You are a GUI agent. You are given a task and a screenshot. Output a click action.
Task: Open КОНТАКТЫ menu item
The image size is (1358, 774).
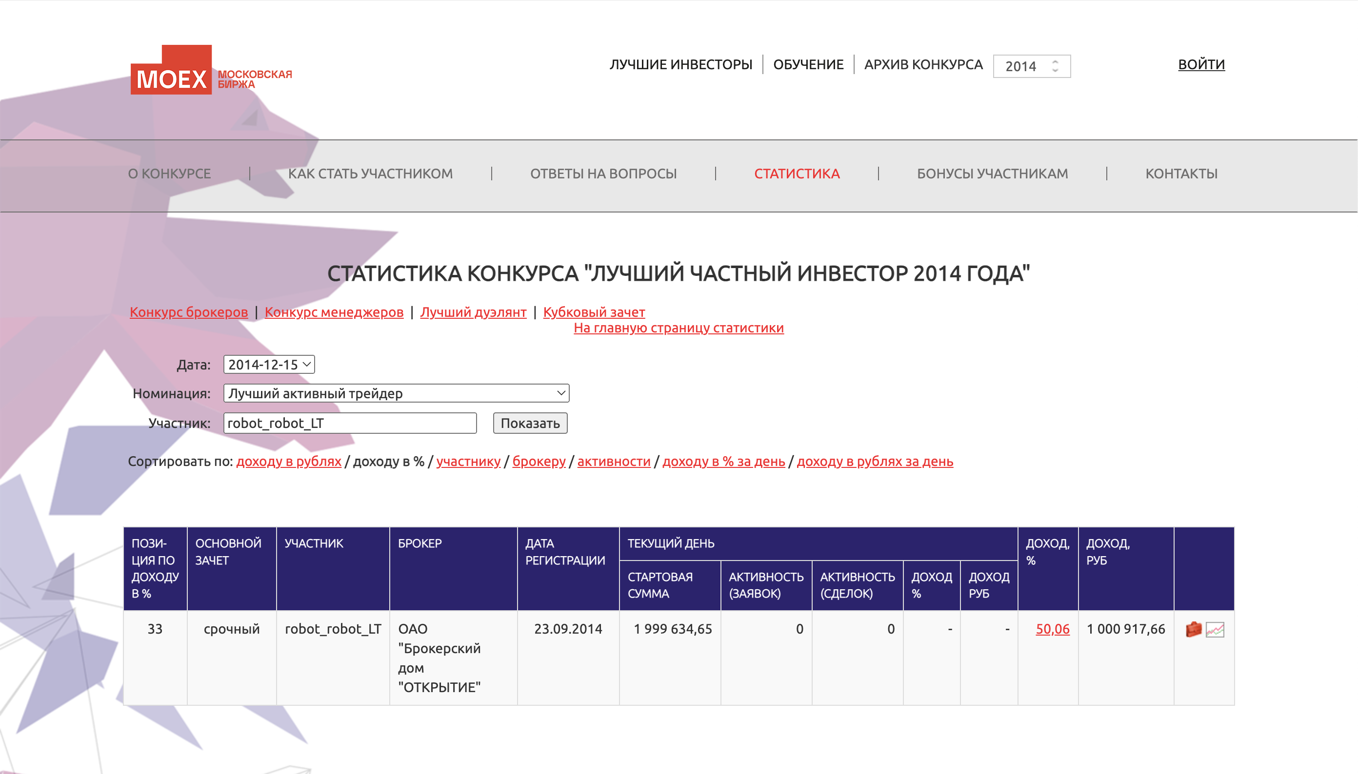tap(1181, 174)
